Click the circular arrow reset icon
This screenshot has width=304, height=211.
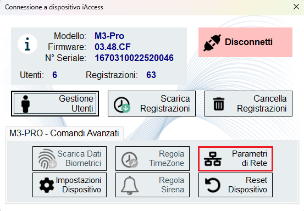[x=213, y=185]
